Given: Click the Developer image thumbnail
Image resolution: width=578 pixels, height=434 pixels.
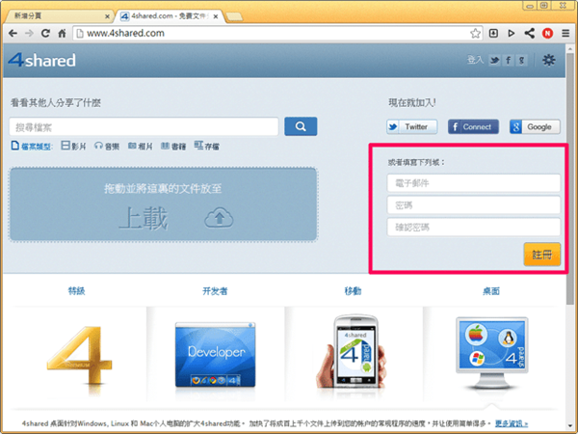Looking at the screenshot, I should pyautogui.click(x=215, y=355).
